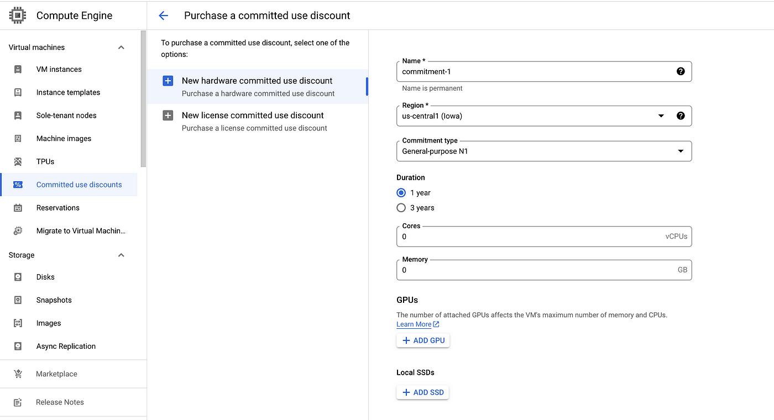Open the Region dropdown arrow

661,116
